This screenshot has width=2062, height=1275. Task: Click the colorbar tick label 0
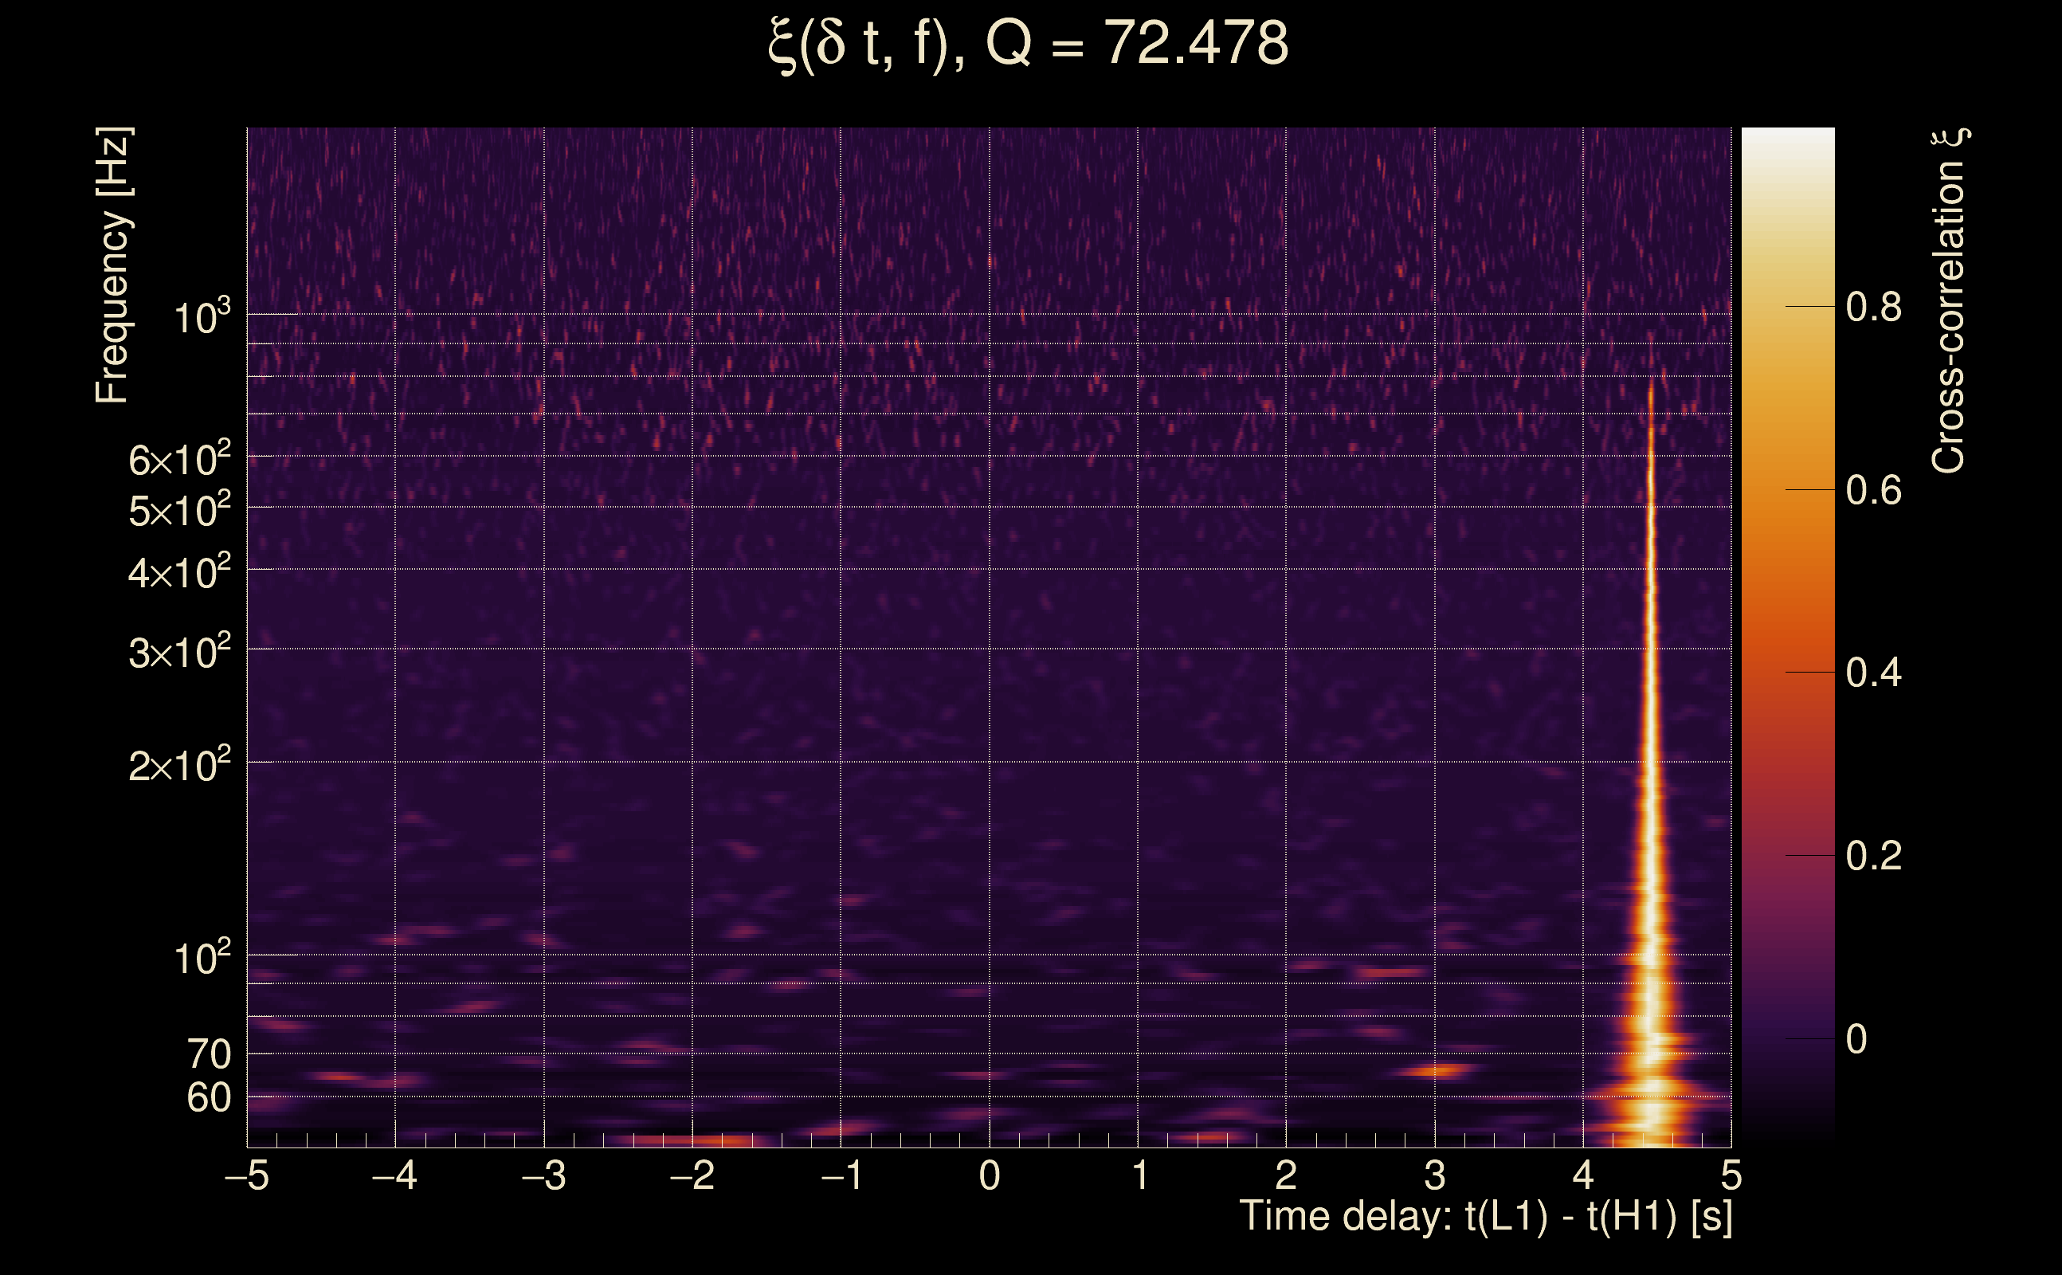click(x=1856, y=1039)
